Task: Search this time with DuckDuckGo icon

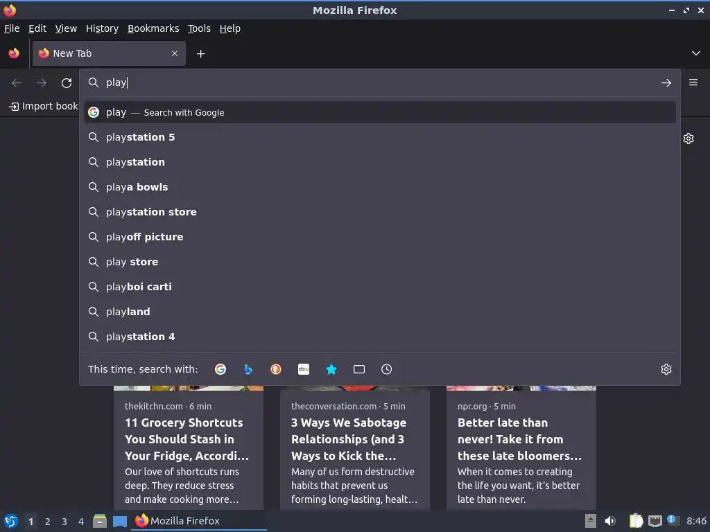Action: click(276, 369)
